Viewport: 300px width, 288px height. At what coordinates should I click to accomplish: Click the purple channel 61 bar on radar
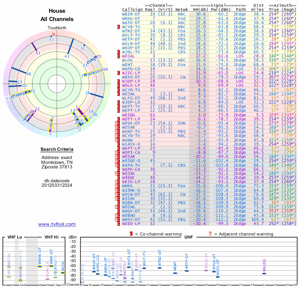click(34, 46)
